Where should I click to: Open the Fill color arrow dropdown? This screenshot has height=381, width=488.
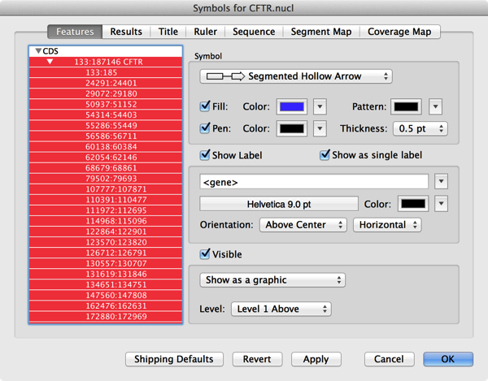(320, 107)
